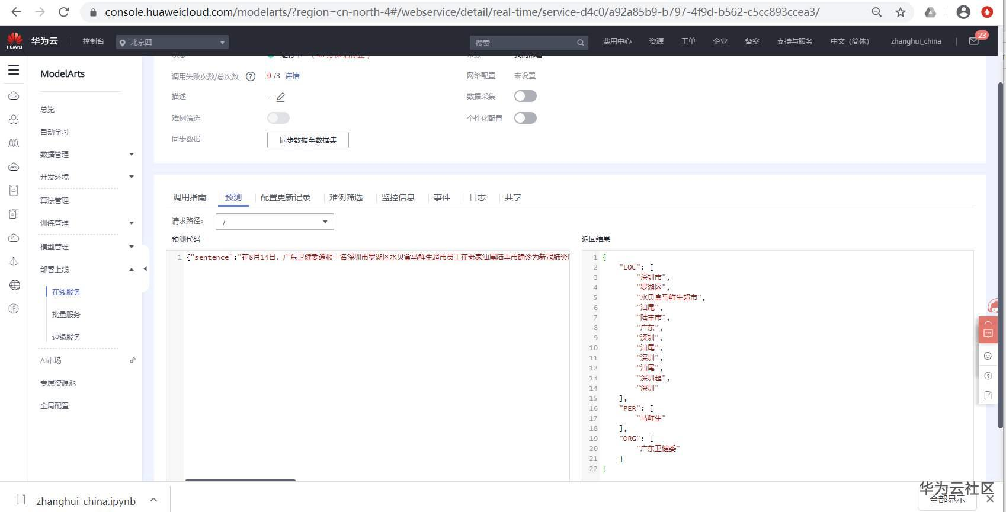Screen dimensions: 1006x512
Task: Collapse the sidebar with the left arrow handle
Action: [x=145, y=269]
